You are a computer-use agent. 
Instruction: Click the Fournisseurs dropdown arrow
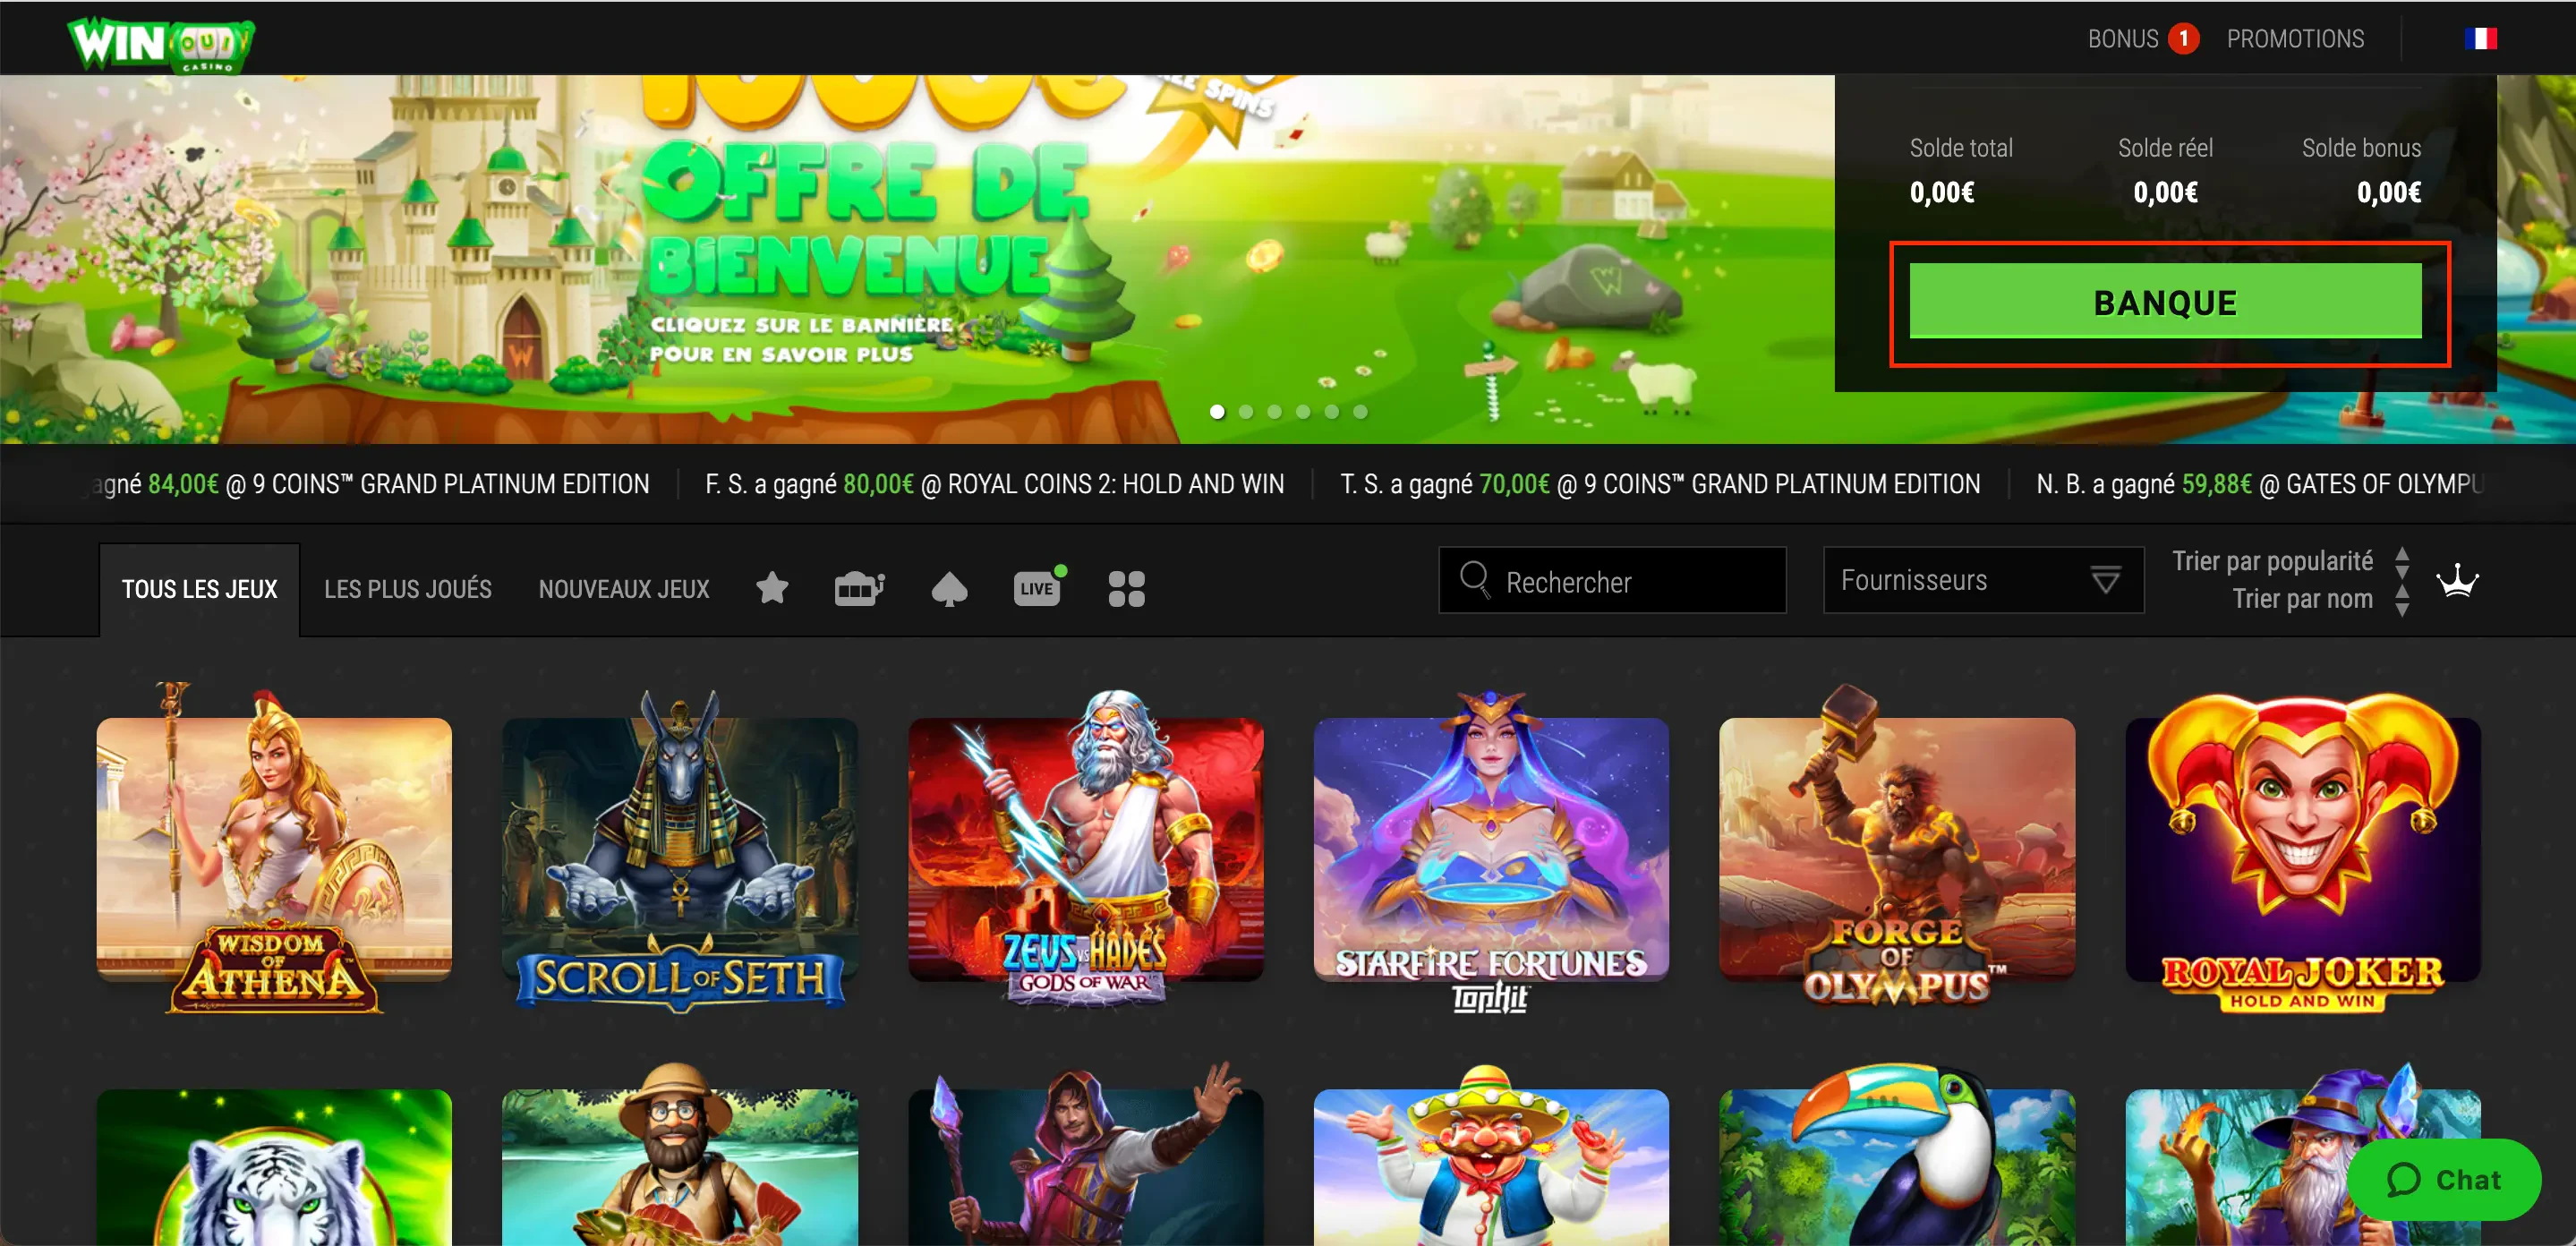(x=2105, y=580)
